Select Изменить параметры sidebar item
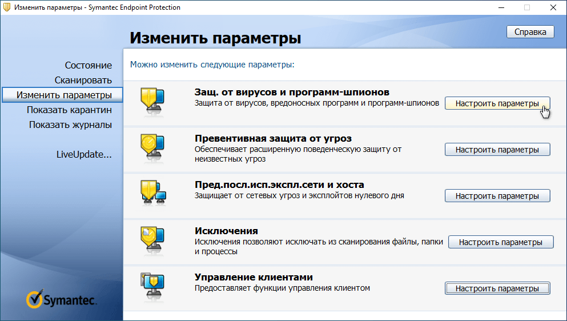The height and width of the screenshot is (321, 567). tap(62, 95)
